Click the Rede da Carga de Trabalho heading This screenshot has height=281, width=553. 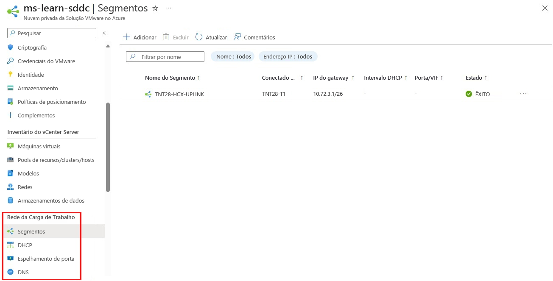coord(41,217)
